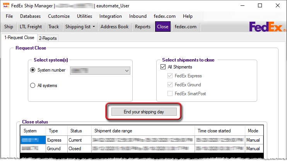Toggle the FedEx SmartPost checkbox
The image size is (287, 161).
pos(170,94)
